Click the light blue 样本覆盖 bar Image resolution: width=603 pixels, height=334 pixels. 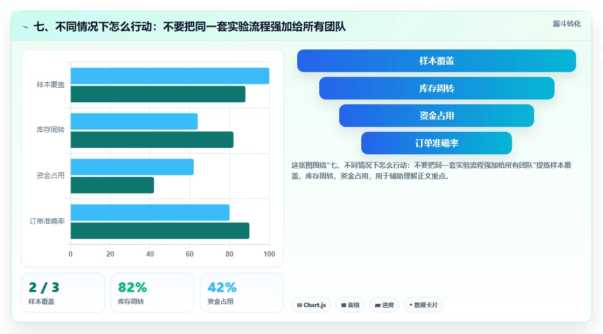tap(170, 76)
